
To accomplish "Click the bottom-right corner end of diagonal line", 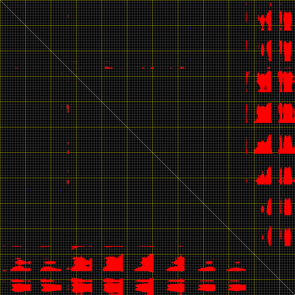I will [x=294, y=294].
